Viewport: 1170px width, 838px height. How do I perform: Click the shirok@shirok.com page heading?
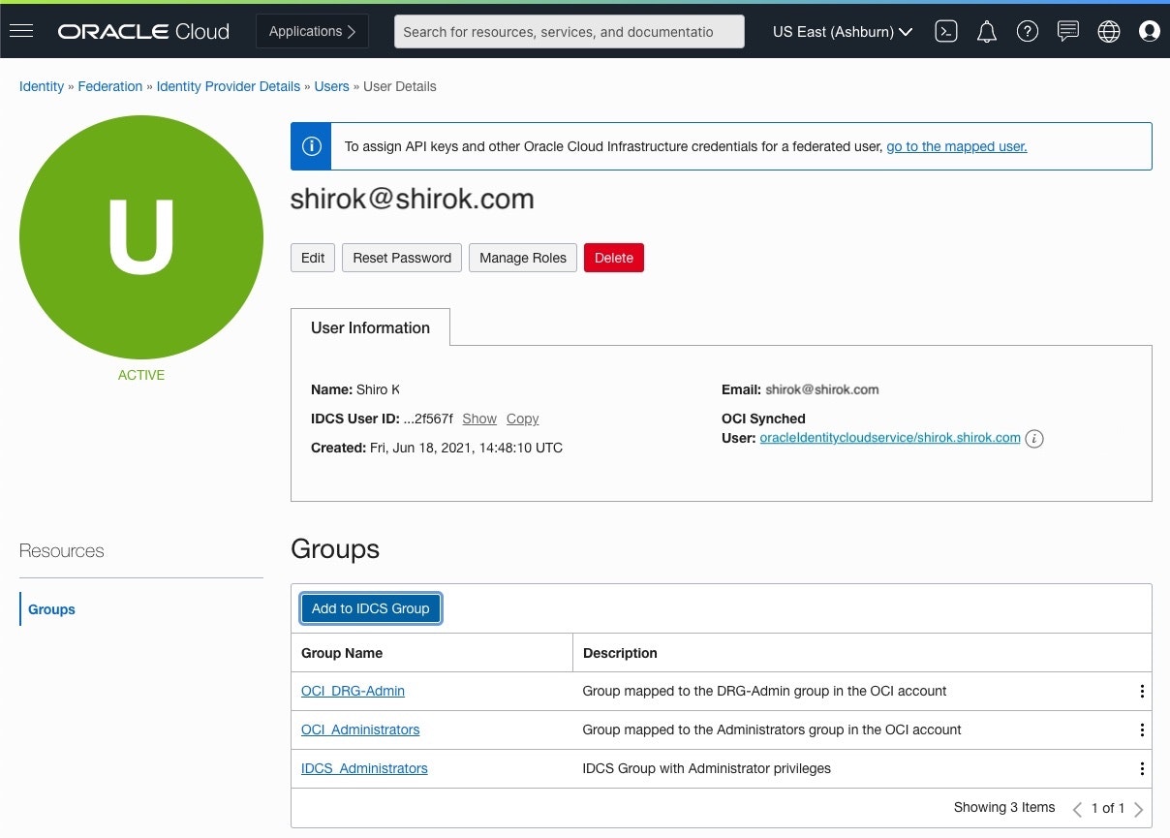tap(413, 199)
